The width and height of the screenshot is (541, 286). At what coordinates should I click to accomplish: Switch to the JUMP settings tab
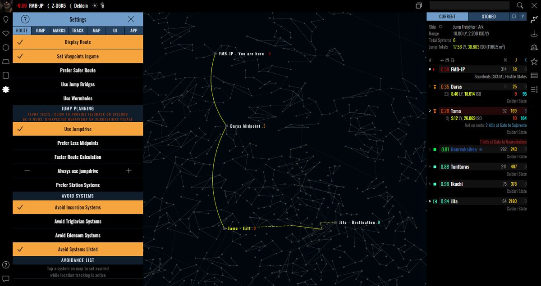(41, 31)
